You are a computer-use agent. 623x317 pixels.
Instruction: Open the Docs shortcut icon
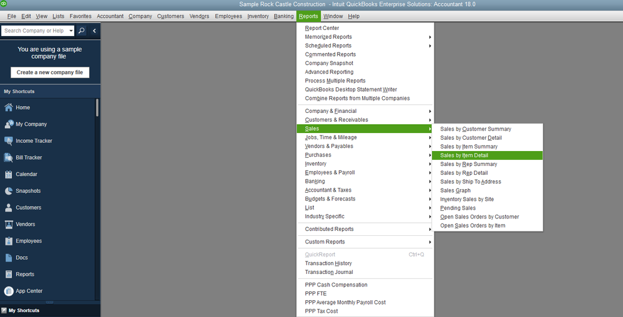(x=8, y=258)
